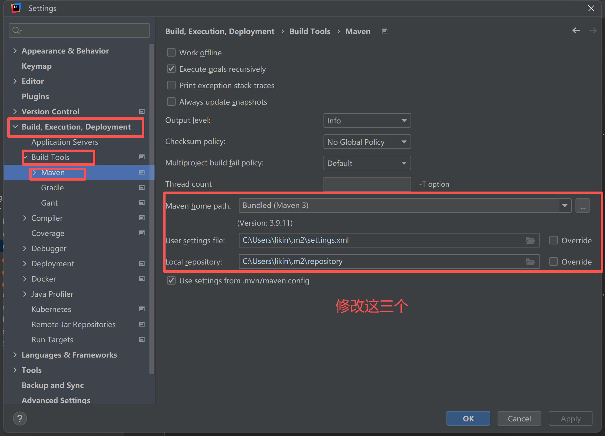
Task: Click the Maven home path browse (...) button
Action: [x=583, y=206]
